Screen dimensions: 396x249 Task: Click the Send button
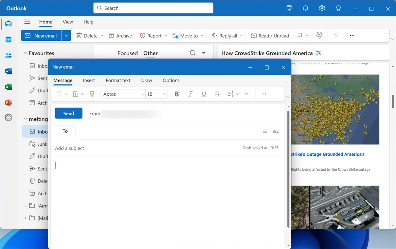coord(69,113)
